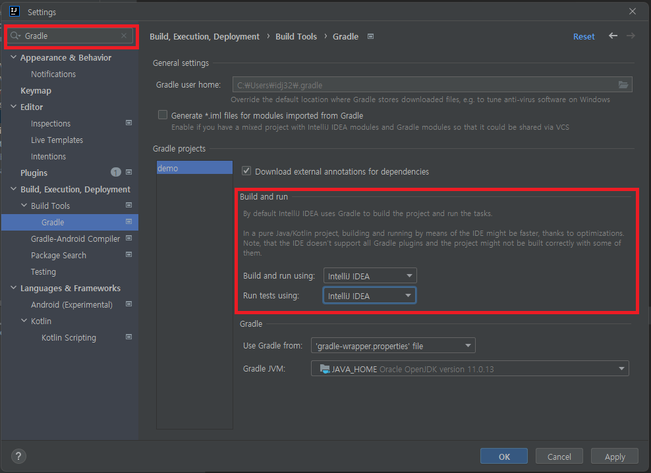Click project icon next to Kotlin Scripting

click(x=128, y=337)
